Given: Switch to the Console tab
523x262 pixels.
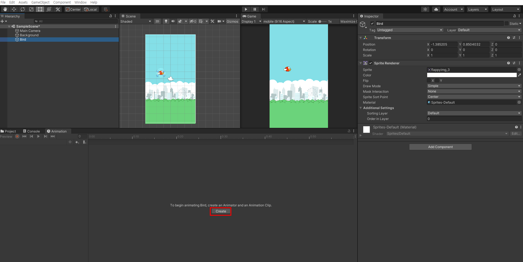Looking at the screenshot, I should coord(31,131).
